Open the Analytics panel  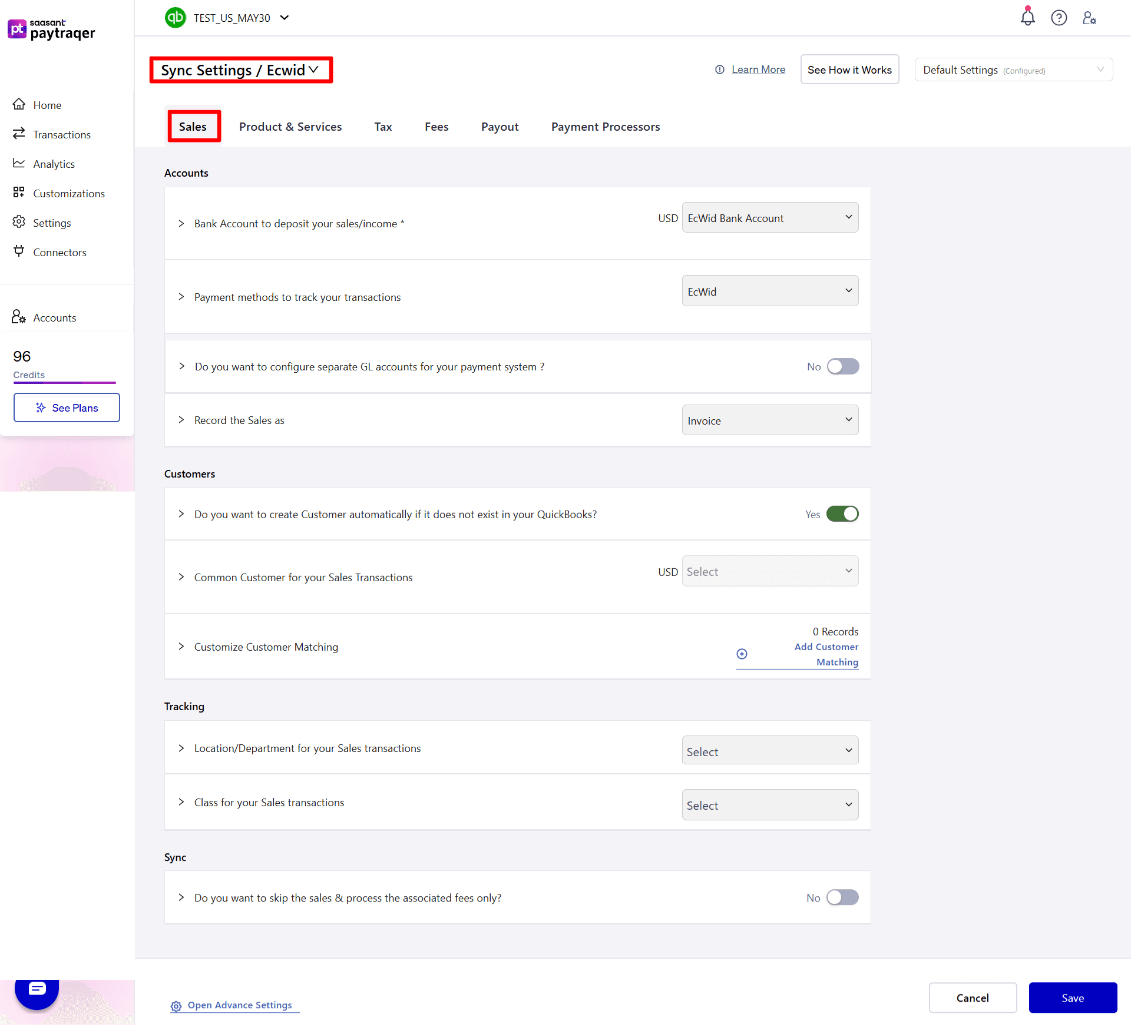pos(54,164)
